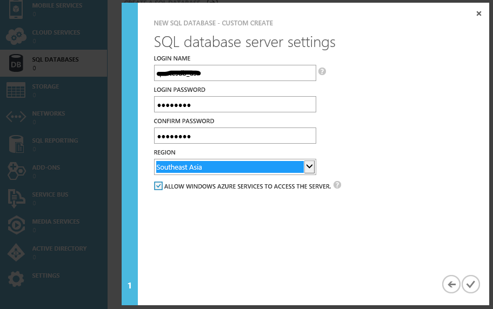The width and height of the screenshot is (493, 309).
Task: Open Mobile Services icon in sidebar
Action: pyautogui.click(x=16, y=9)
